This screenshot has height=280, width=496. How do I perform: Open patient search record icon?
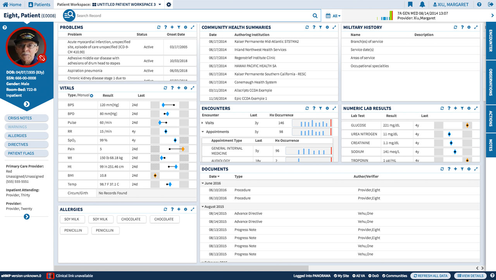69,15
